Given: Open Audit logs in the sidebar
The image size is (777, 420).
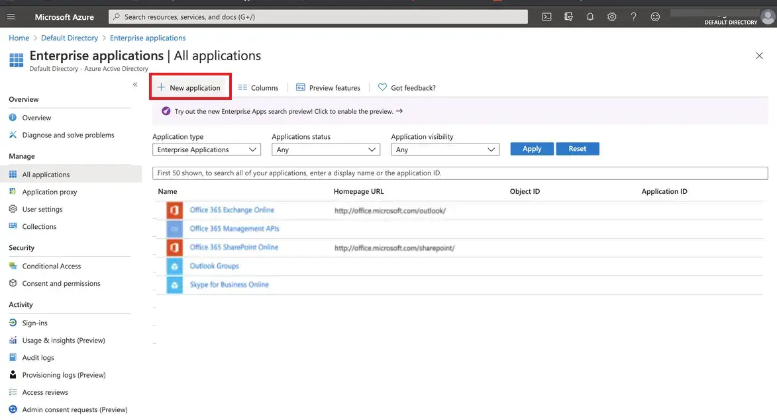Looking at the screenshot, I should 39,357.
